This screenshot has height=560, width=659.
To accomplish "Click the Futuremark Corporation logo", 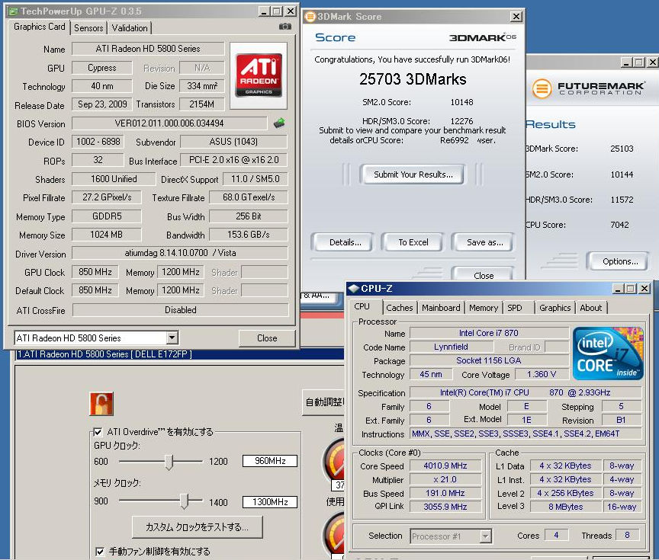I will (x=590, y=88).
